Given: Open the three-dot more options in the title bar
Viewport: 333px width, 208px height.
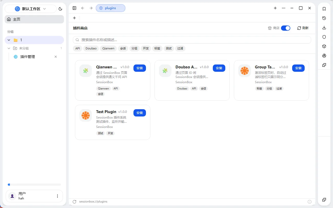Looking at the screenshot, I should click(284, 8).
